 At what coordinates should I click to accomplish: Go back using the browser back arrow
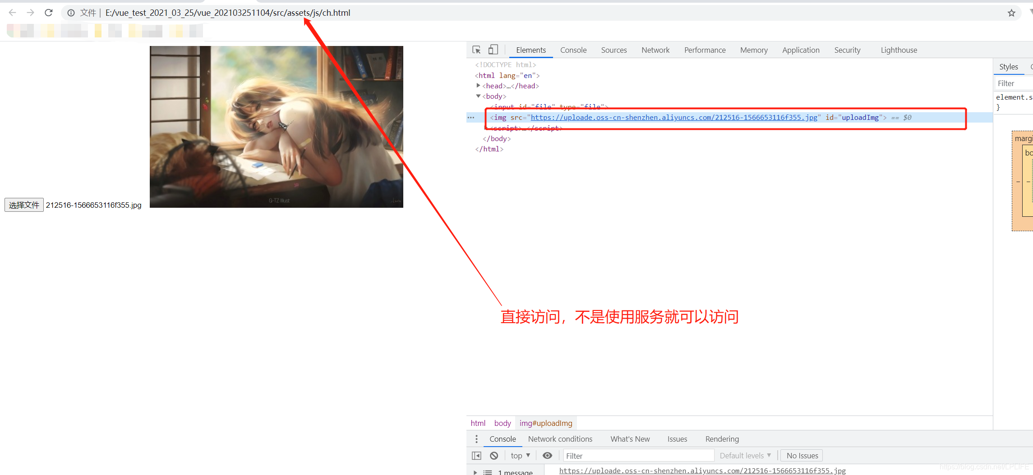pyautogui.click(x=13, y=13)
